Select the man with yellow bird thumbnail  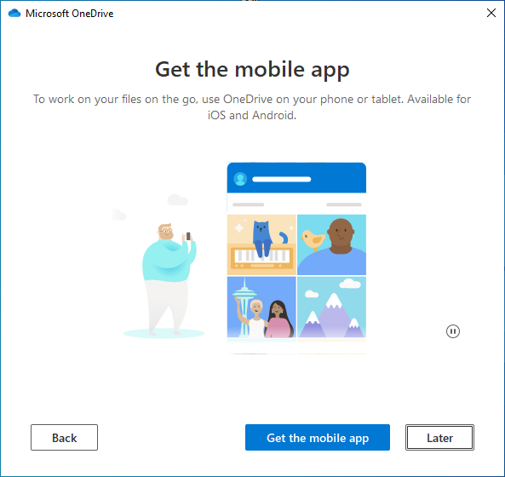pyautogui.click(x=331, y=244)
